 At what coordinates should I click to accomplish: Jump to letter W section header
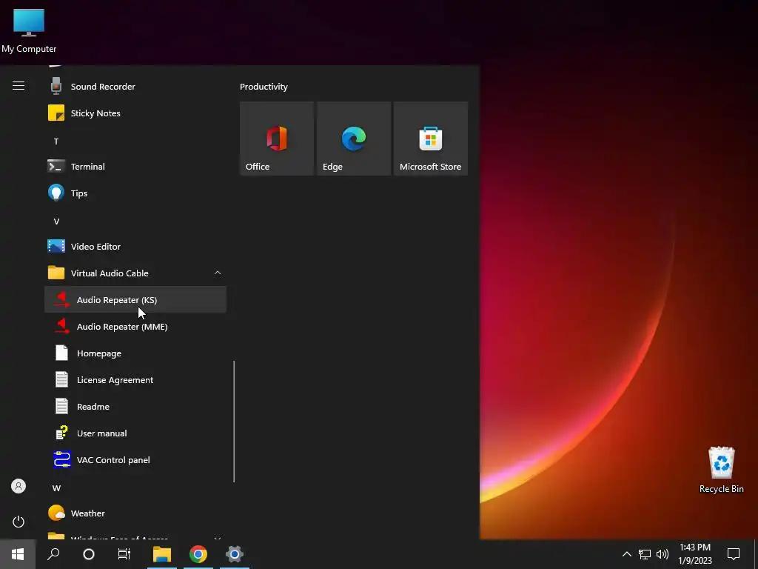click(x=56, y=488)
